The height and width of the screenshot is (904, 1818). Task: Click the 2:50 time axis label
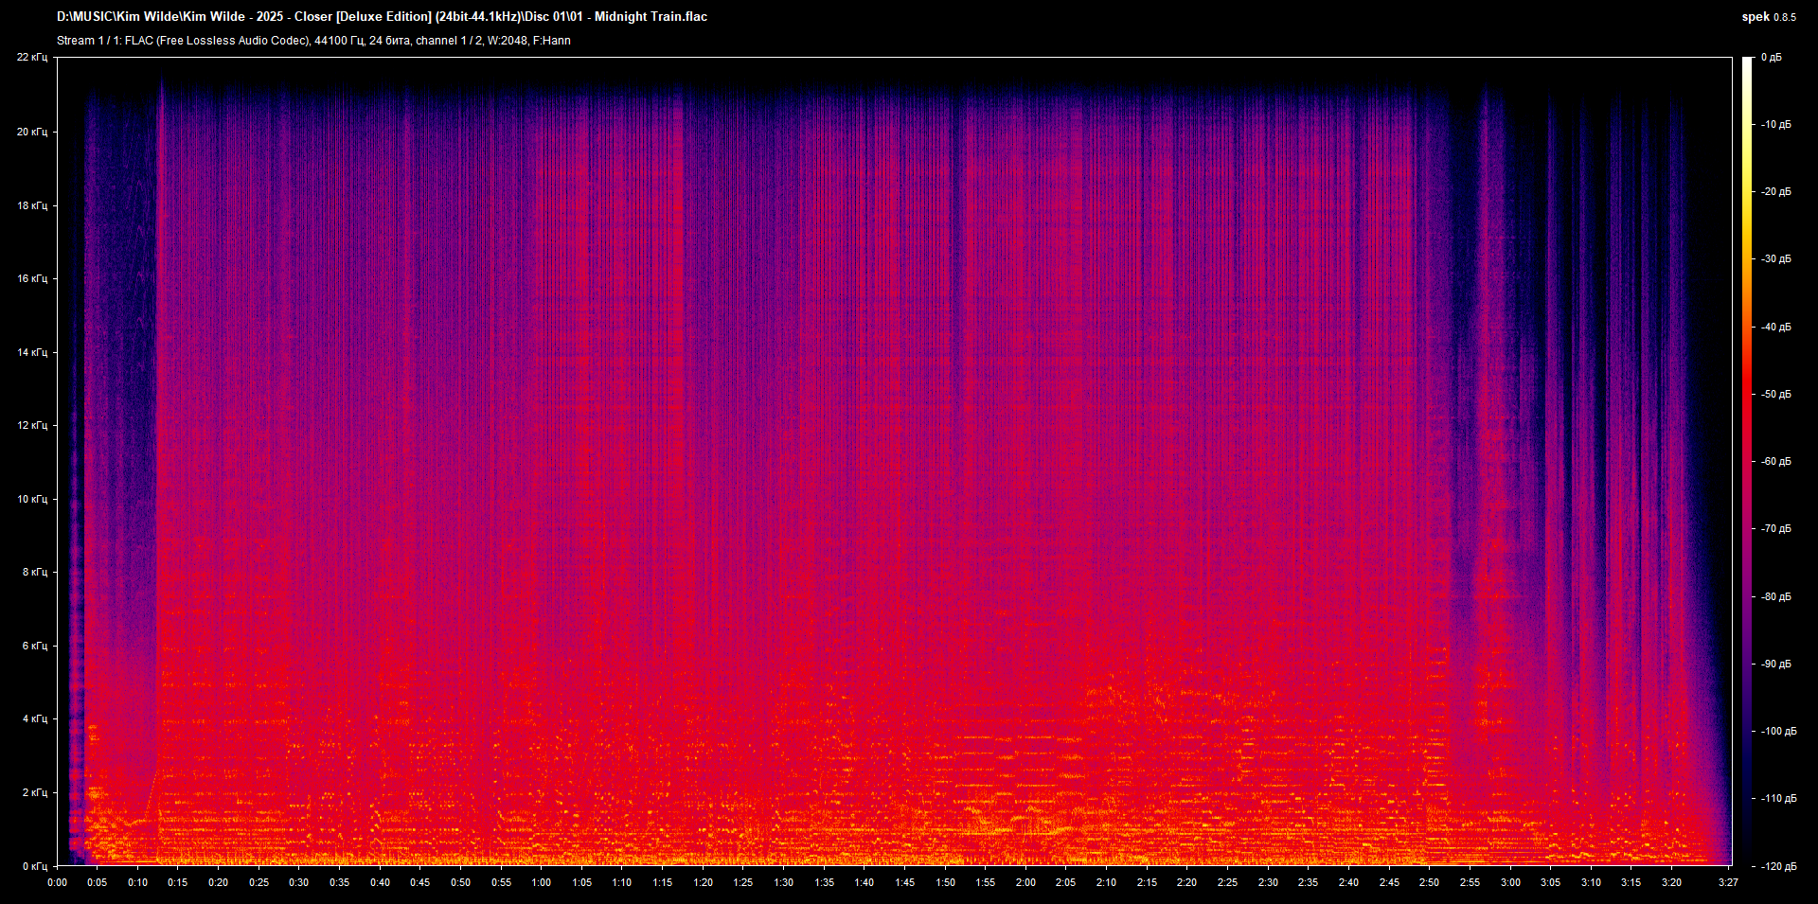(x=1429, y=882)
